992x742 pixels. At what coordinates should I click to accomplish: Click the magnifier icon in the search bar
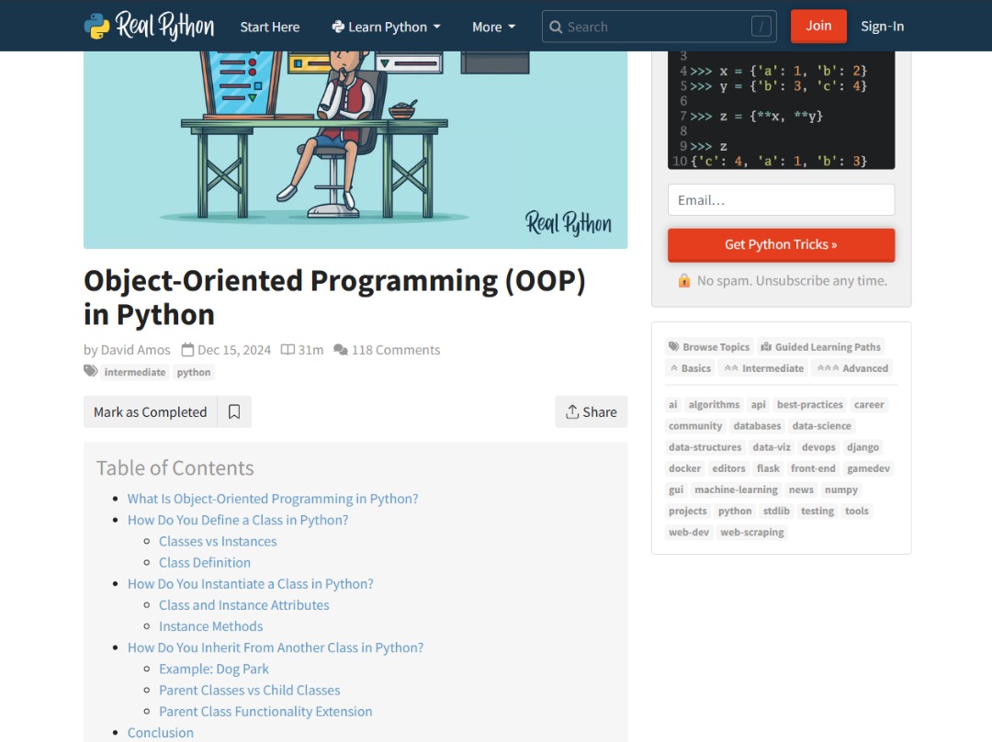(x=557, y=27)
